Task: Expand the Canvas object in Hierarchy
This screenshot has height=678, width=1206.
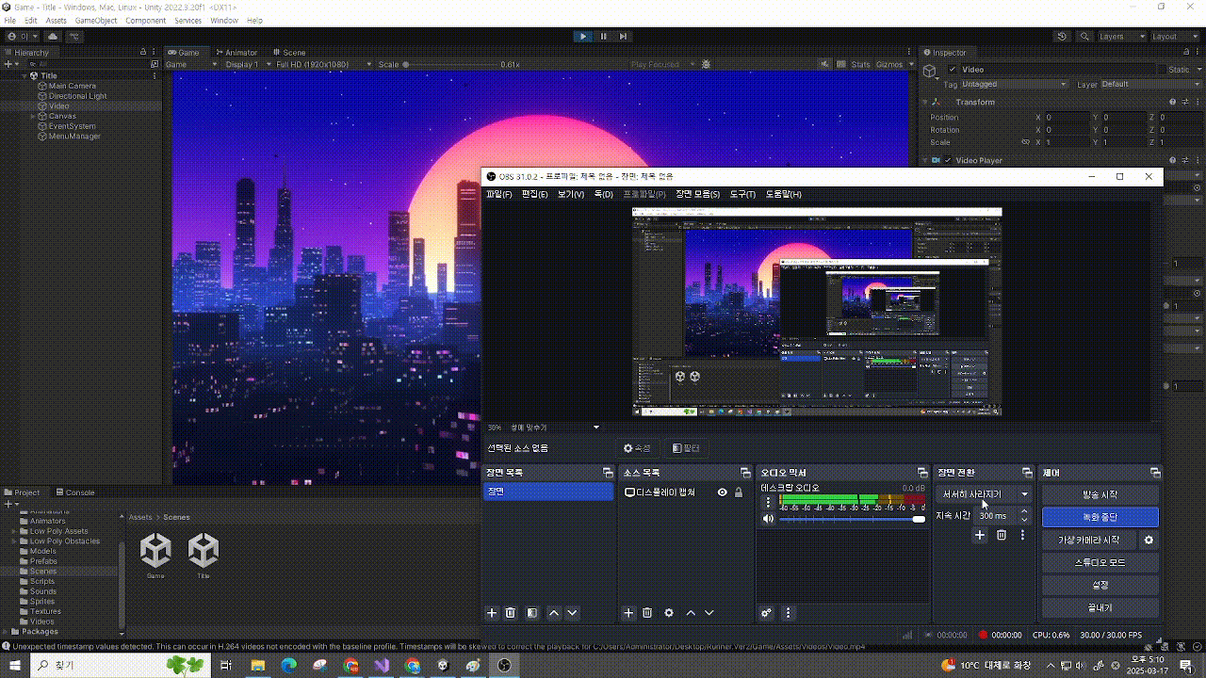Action: [x=33, y=116]
